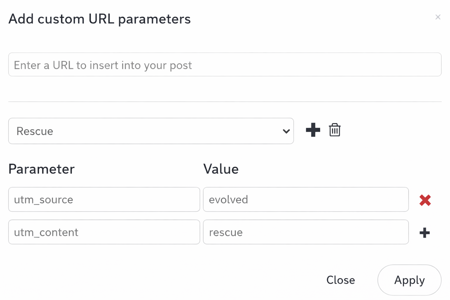Click the word 'Rescue' in the preset selector
450x300 pixels.
(x=35, y=131)
